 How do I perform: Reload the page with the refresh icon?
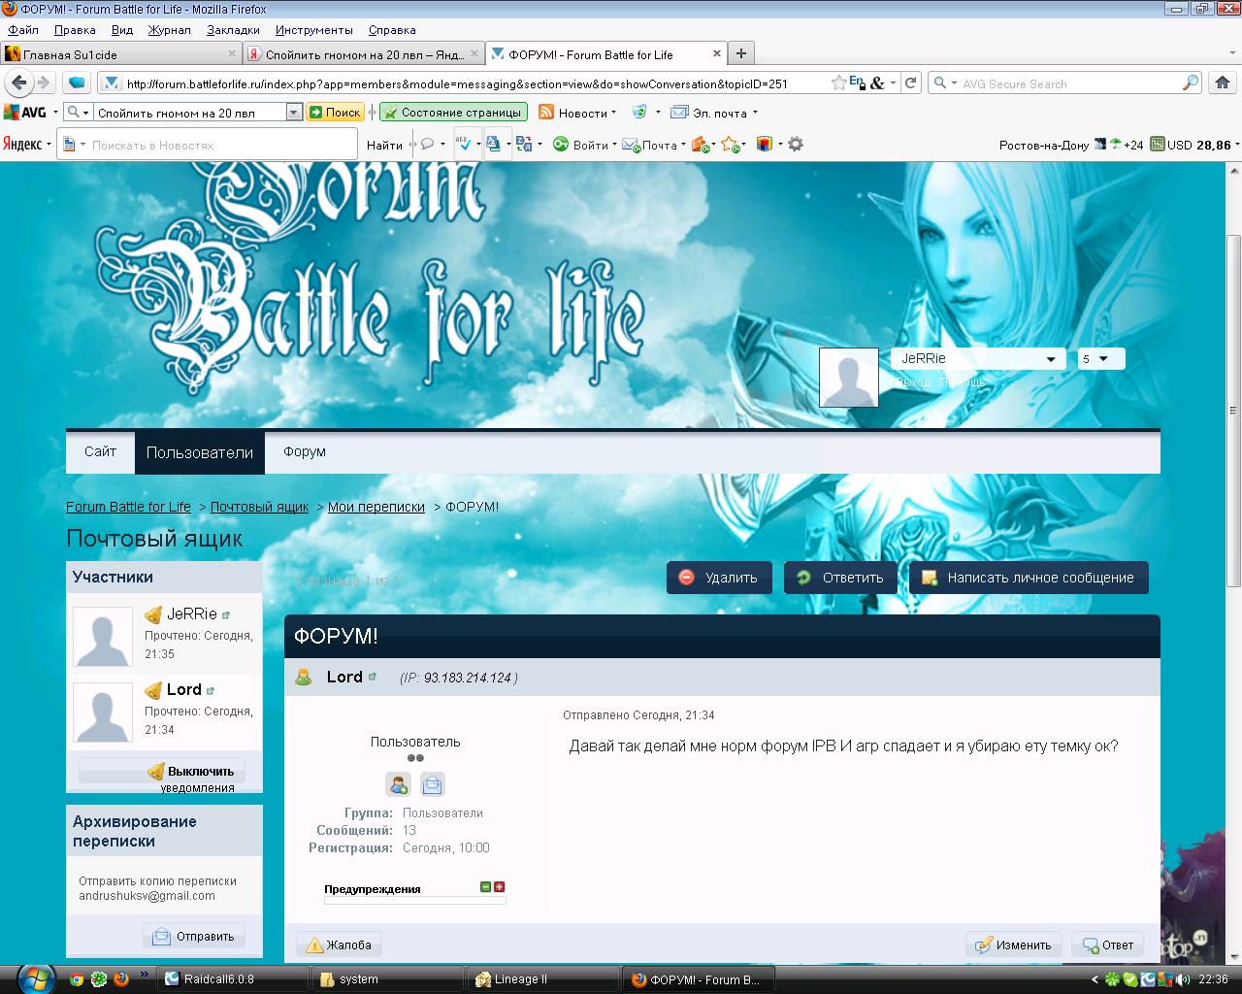910,83
